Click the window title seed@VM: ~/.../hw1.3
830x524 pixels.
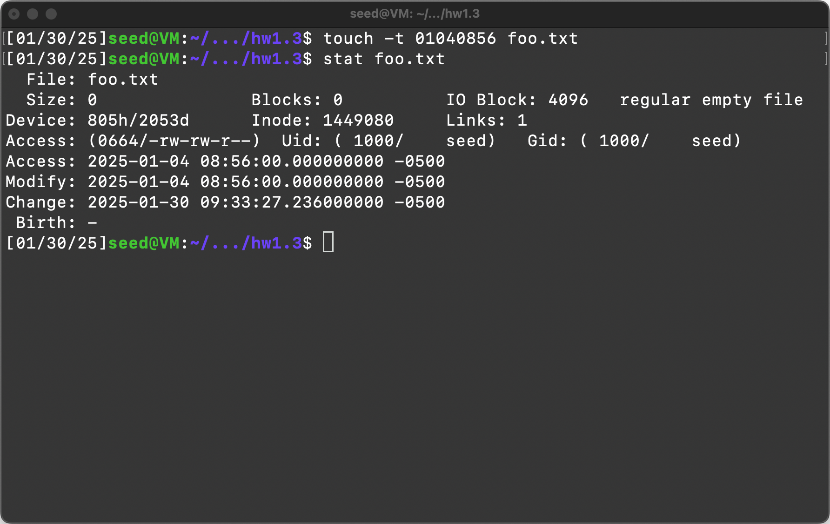click(x=415, y=14)
